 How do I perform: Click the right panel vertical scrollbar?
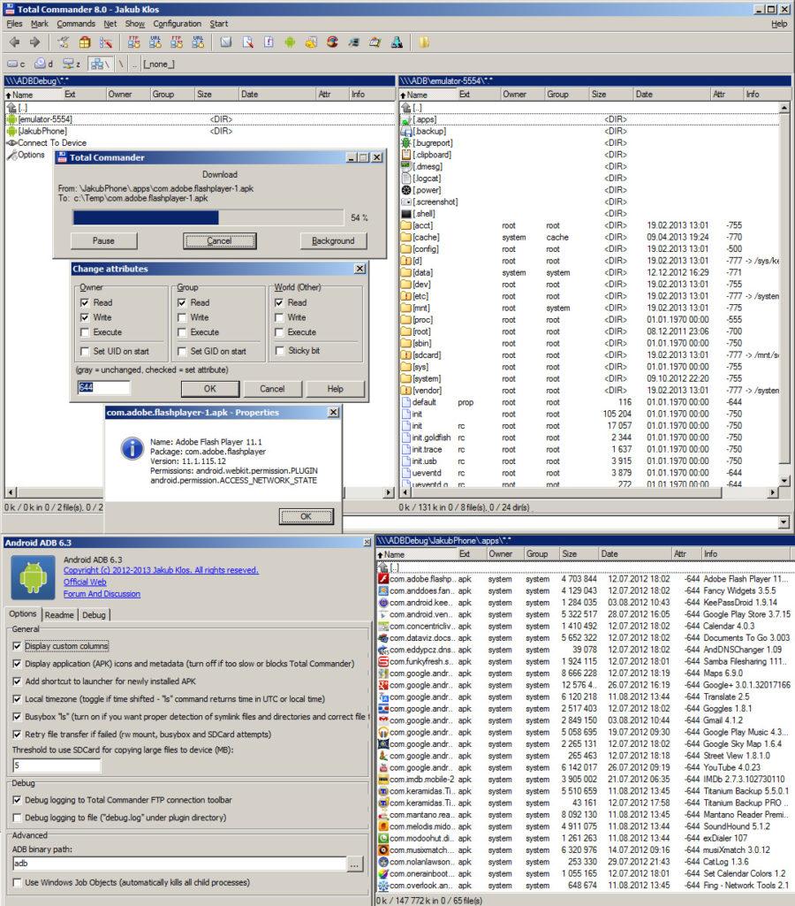pos(784,294)
